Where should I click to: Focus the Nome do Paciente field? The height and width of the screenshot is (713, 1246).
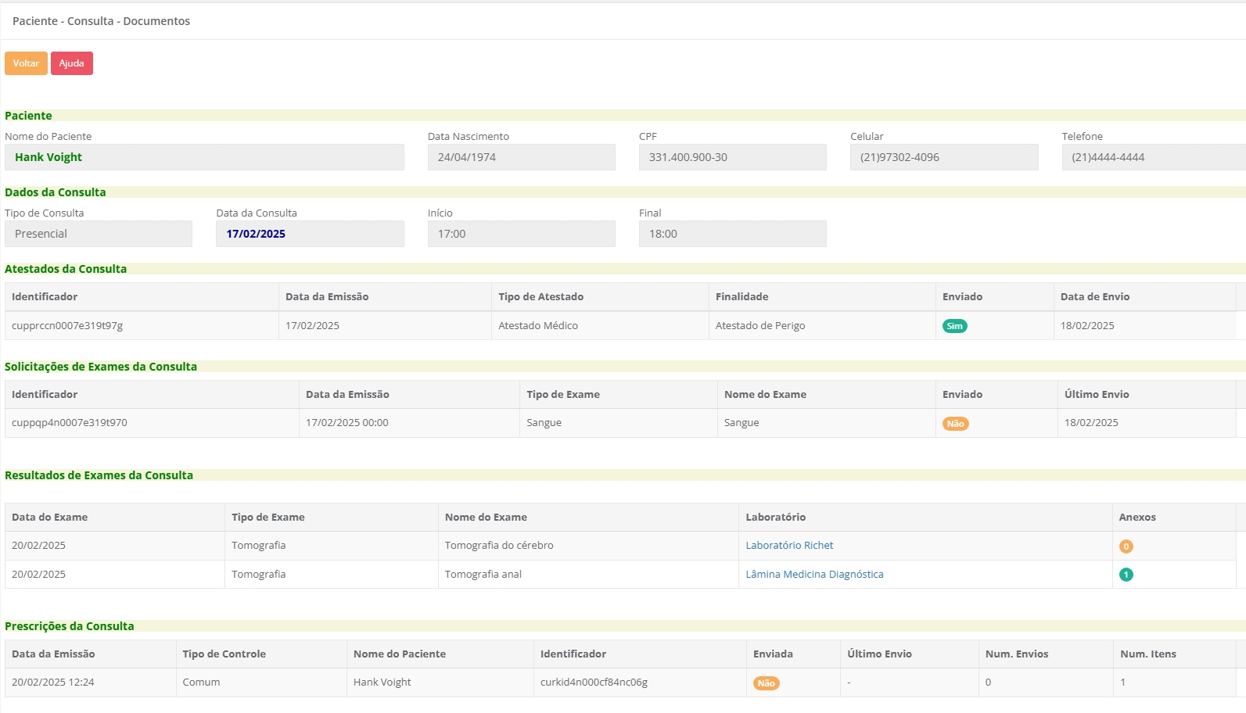[204, 157]
